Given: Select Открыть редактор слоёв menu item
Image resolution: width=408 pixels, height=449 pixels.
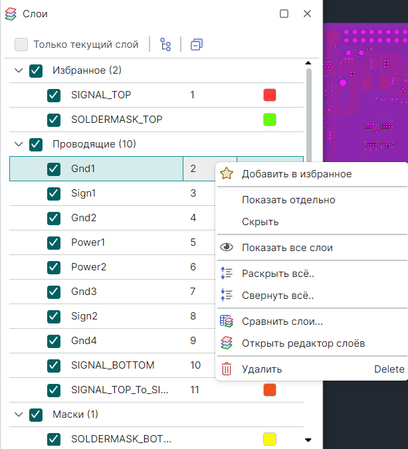Looking at the screenshot, I should point(312,343).
